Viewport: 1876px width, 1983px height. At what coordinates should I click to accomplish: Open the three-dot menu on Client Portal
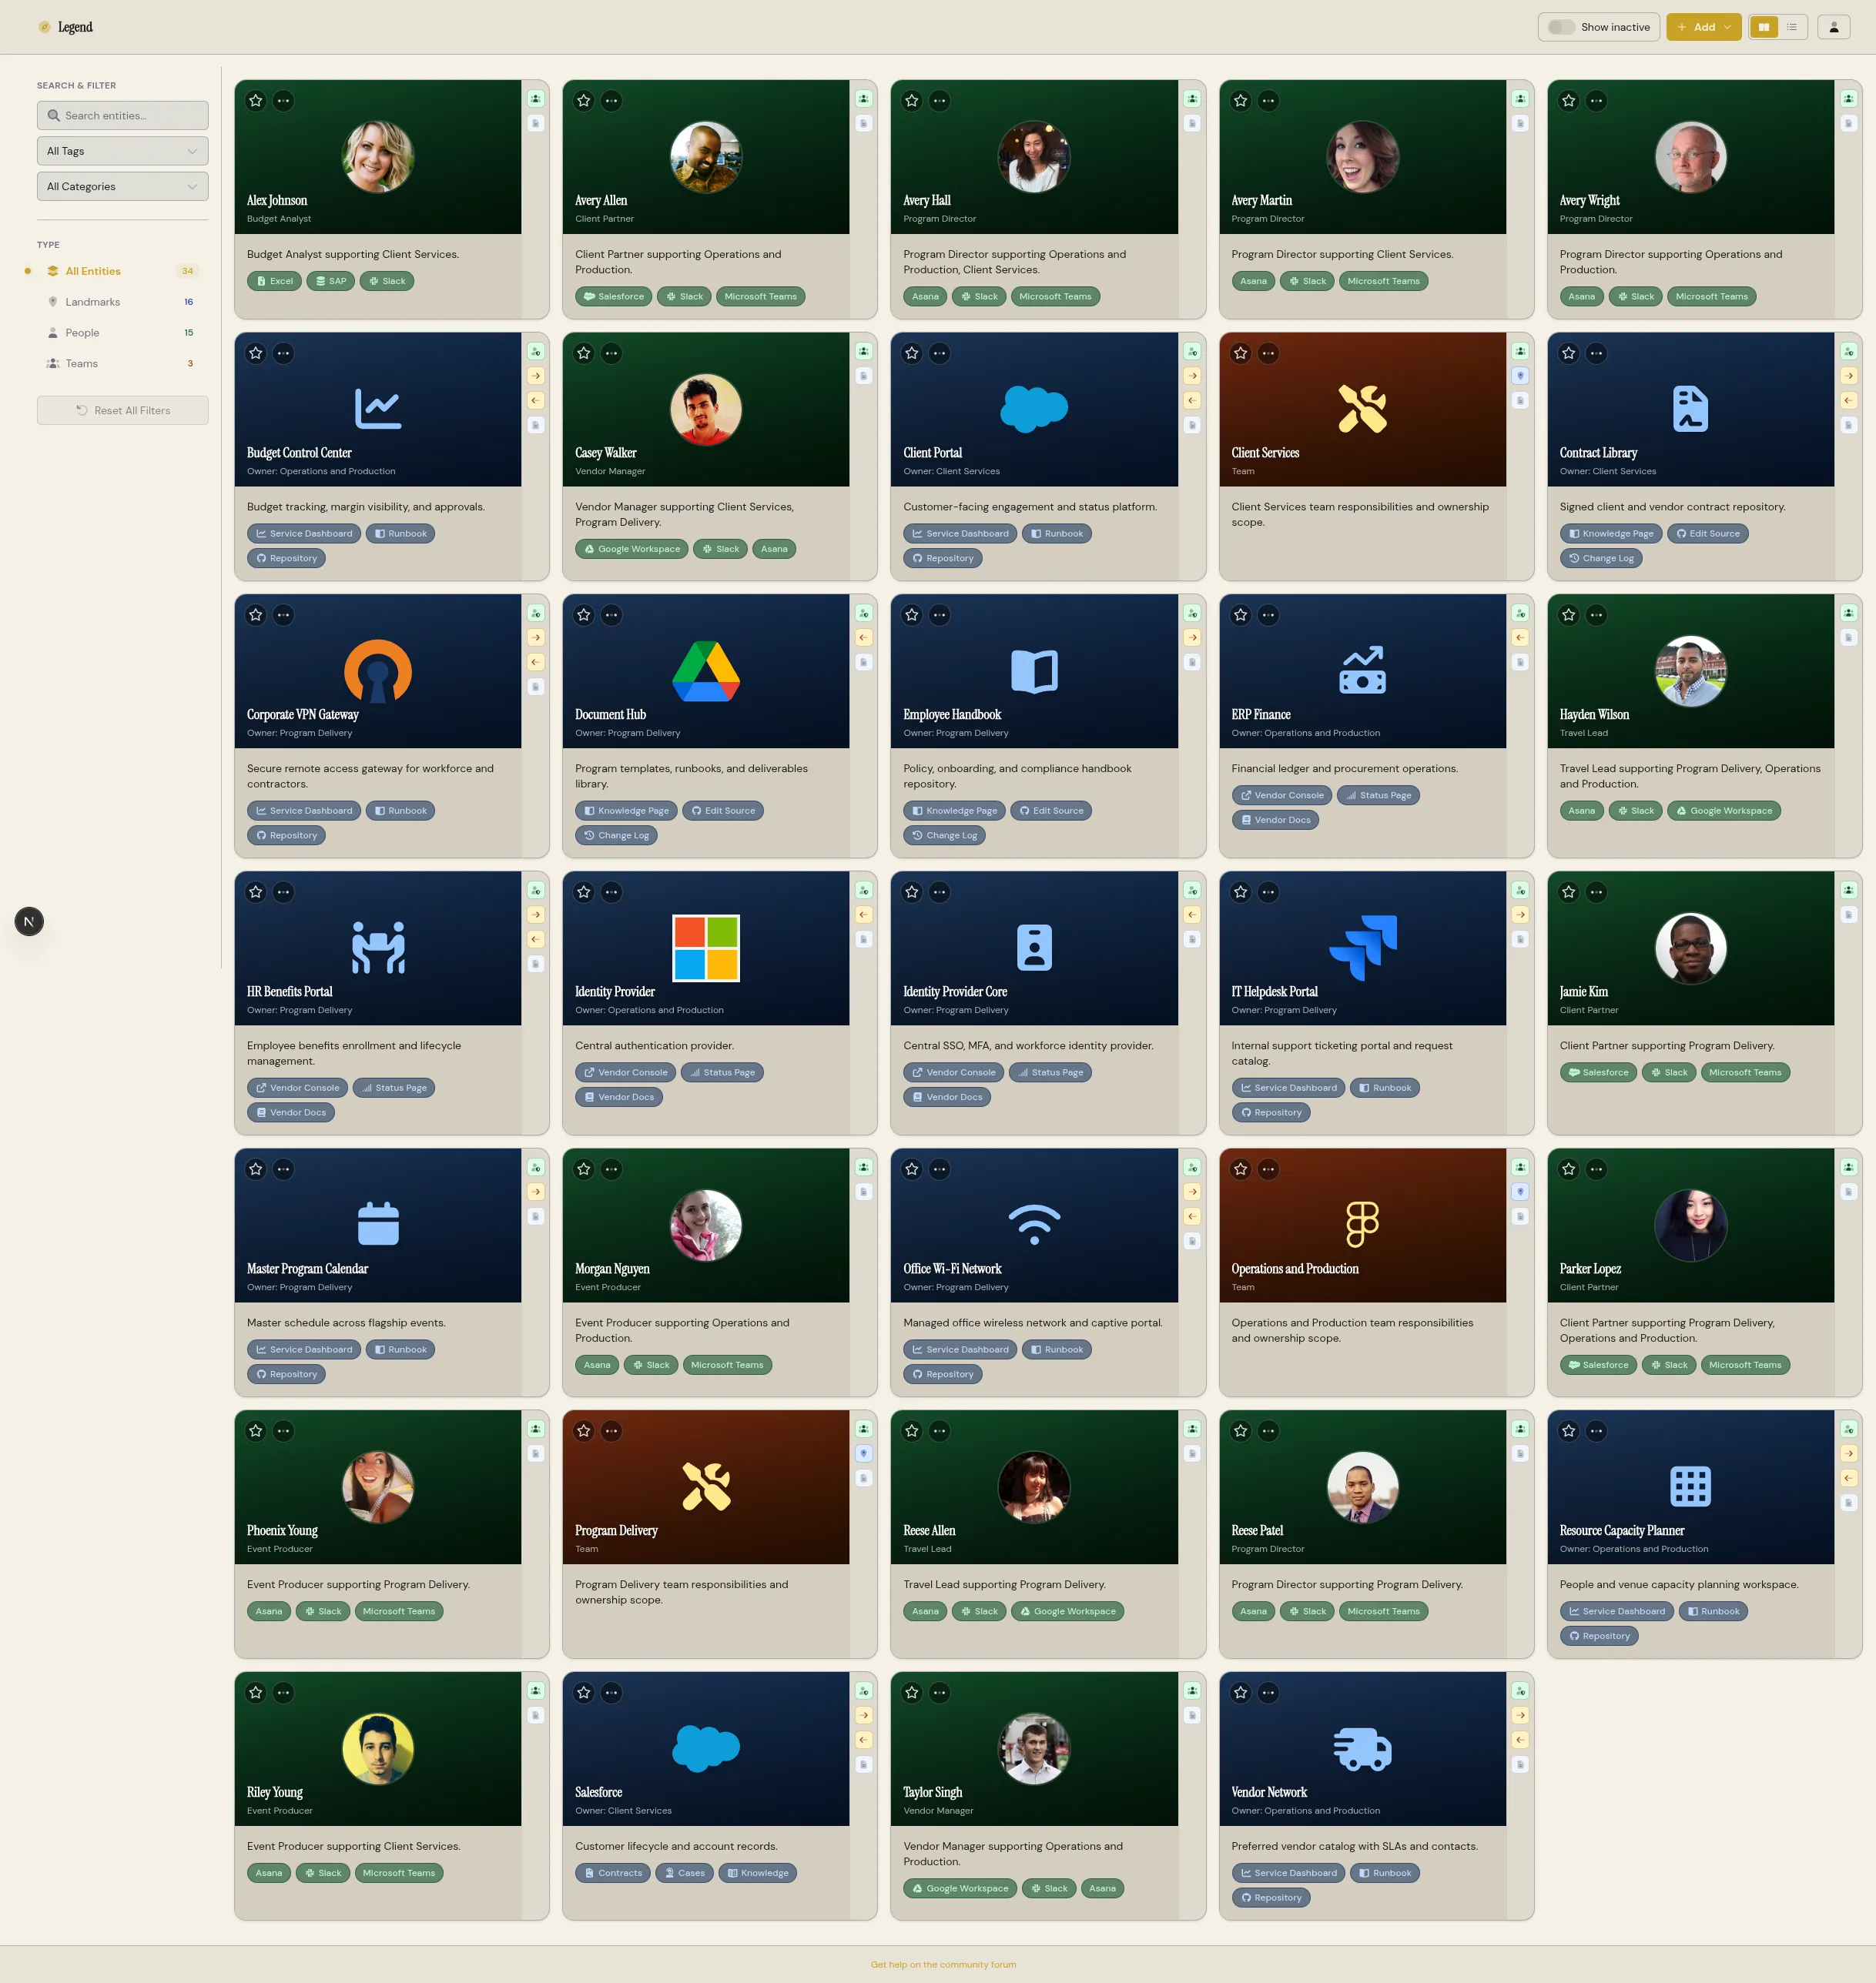coord(940,354)
